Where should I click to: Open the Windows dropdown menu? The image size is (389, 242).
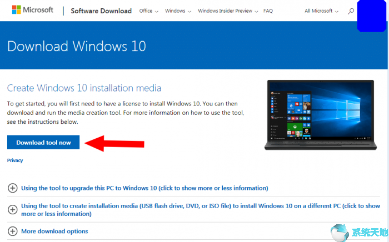178,11
